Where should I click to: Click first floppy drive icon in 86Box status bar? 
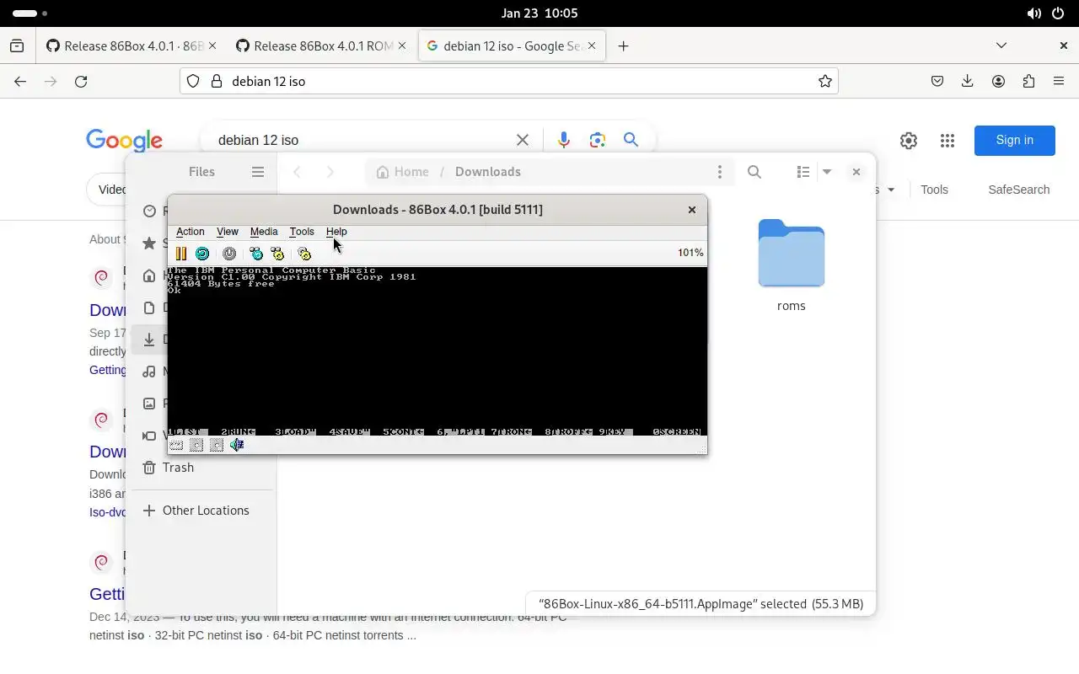pos(196,445)
